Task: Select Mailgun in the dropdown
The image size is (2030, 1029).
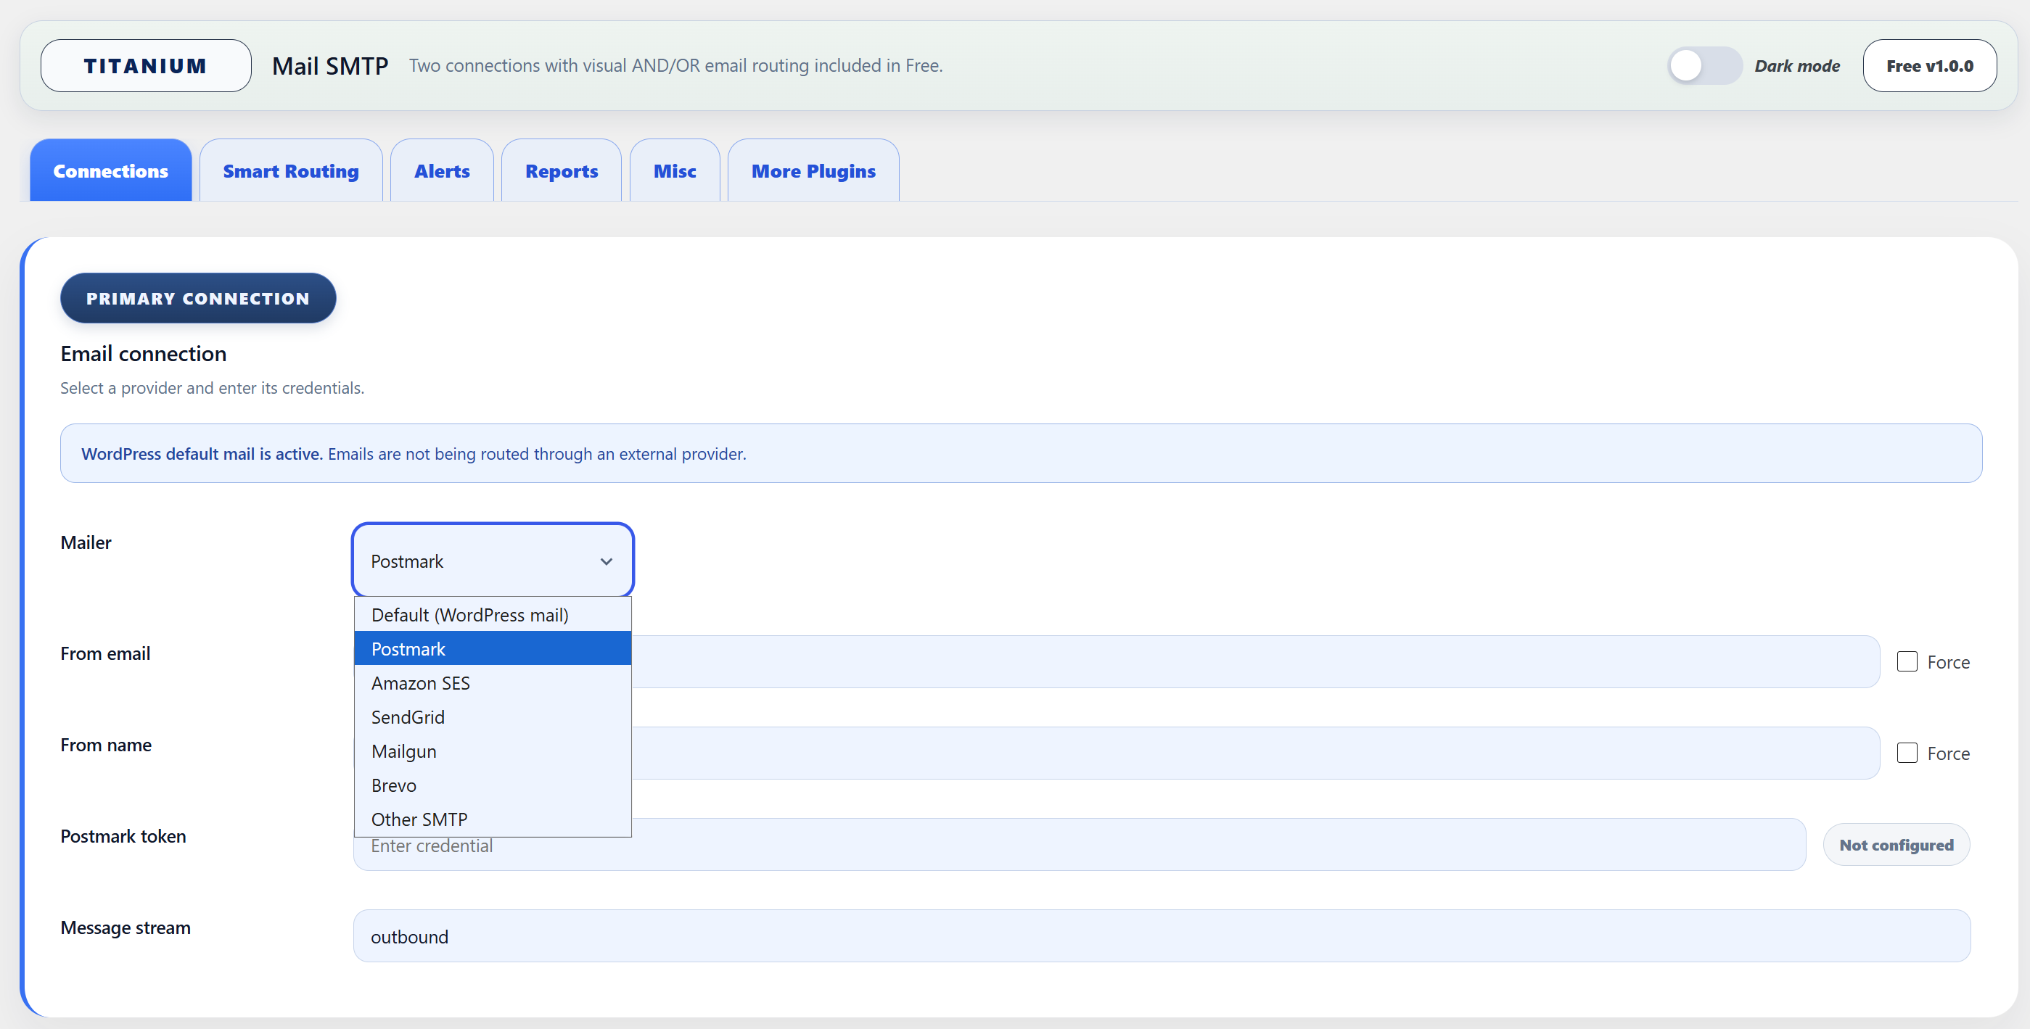Action: pyautogui.click(x=493, y=751)
